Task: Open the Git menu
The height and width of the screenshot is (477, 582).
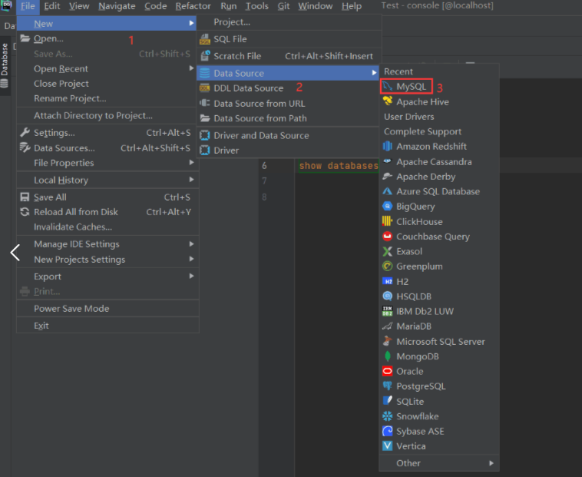Action: [283, 6]
